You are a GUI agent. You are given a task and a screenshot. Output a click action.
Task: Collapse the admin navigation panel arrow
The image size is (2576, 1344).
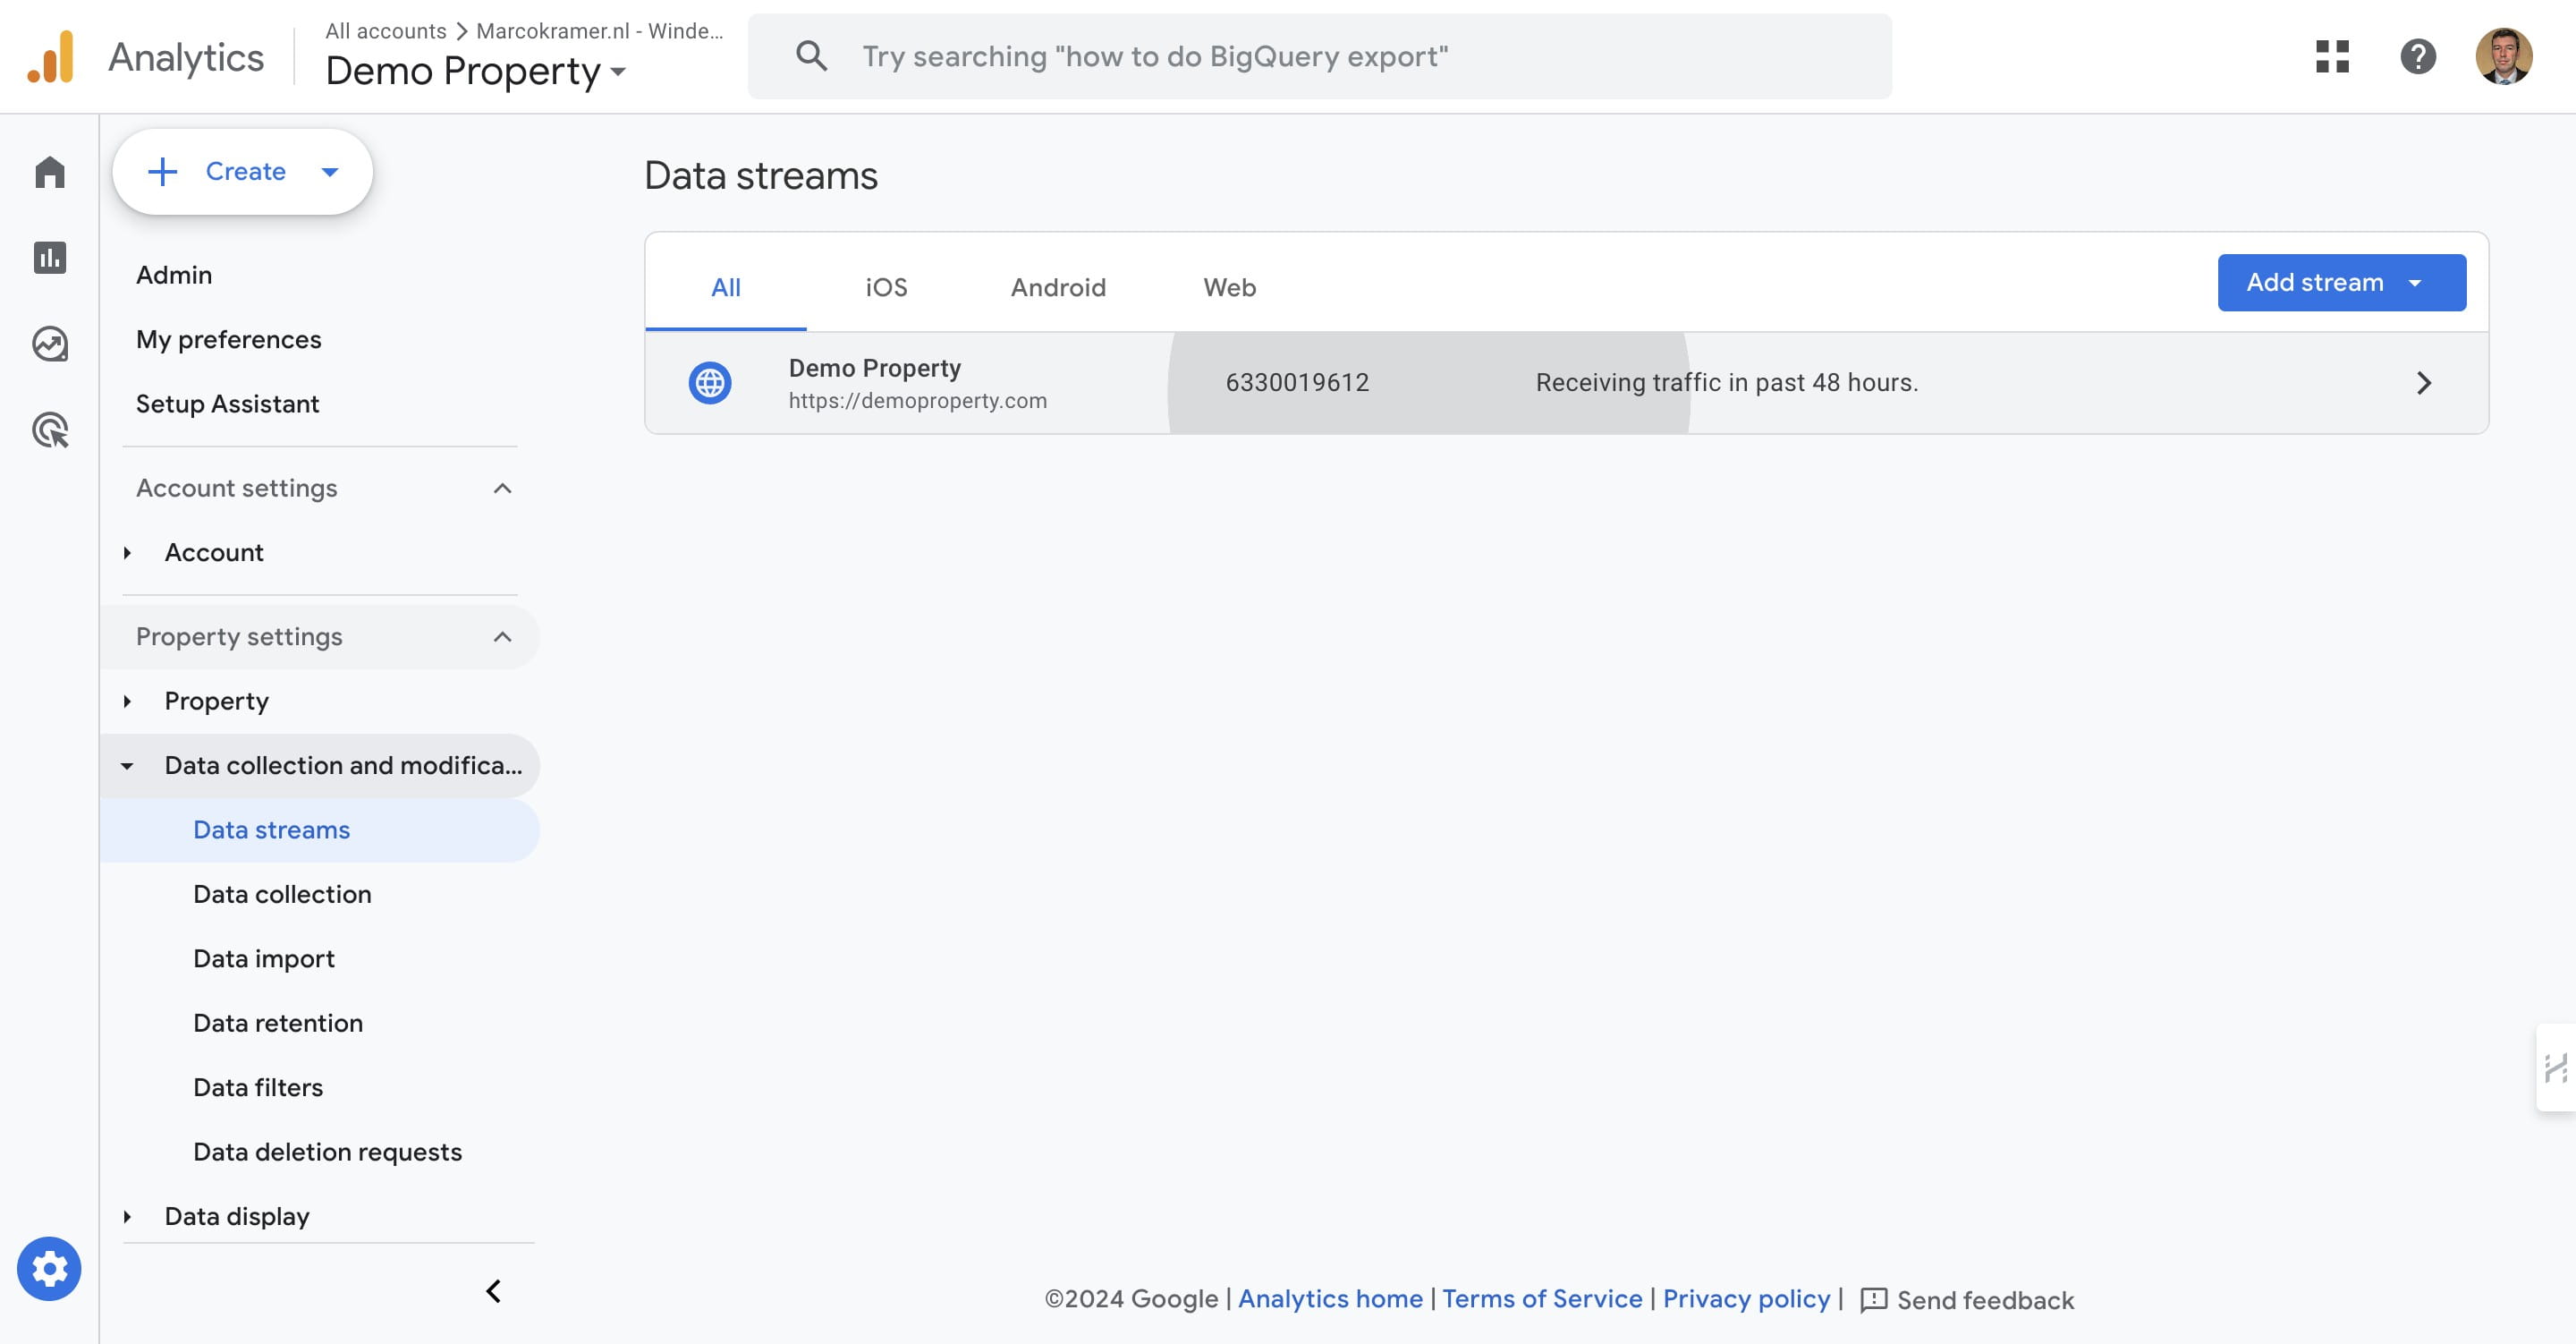493,1291
